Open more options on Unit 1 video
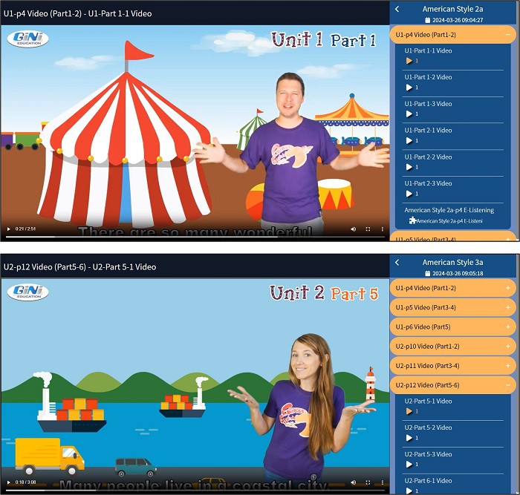Image resolution: width=520 pixels, height=495 pixels. pos(383,229)
